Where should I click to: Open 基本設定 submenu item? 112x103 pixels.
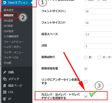pos(9,10)
